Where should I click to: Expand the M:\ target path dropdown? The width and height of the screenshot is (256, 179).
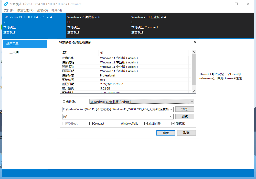(x=171, y=117)
